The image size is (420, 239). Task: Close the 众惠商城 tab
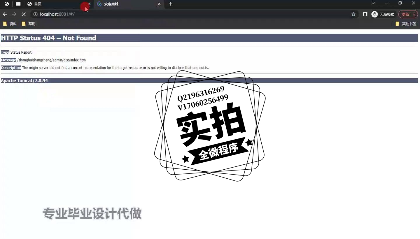(159, 4)
